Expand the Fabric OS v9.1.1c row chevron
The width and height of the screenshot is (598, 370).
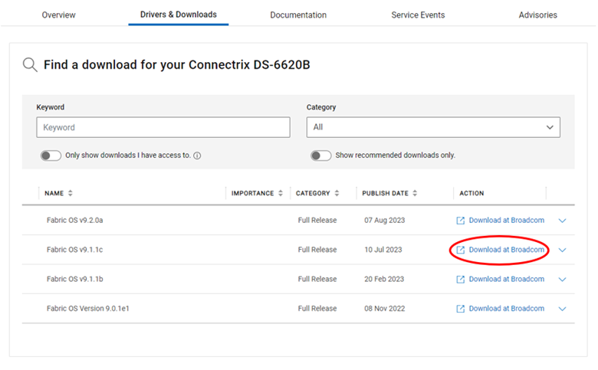point(563,250)
